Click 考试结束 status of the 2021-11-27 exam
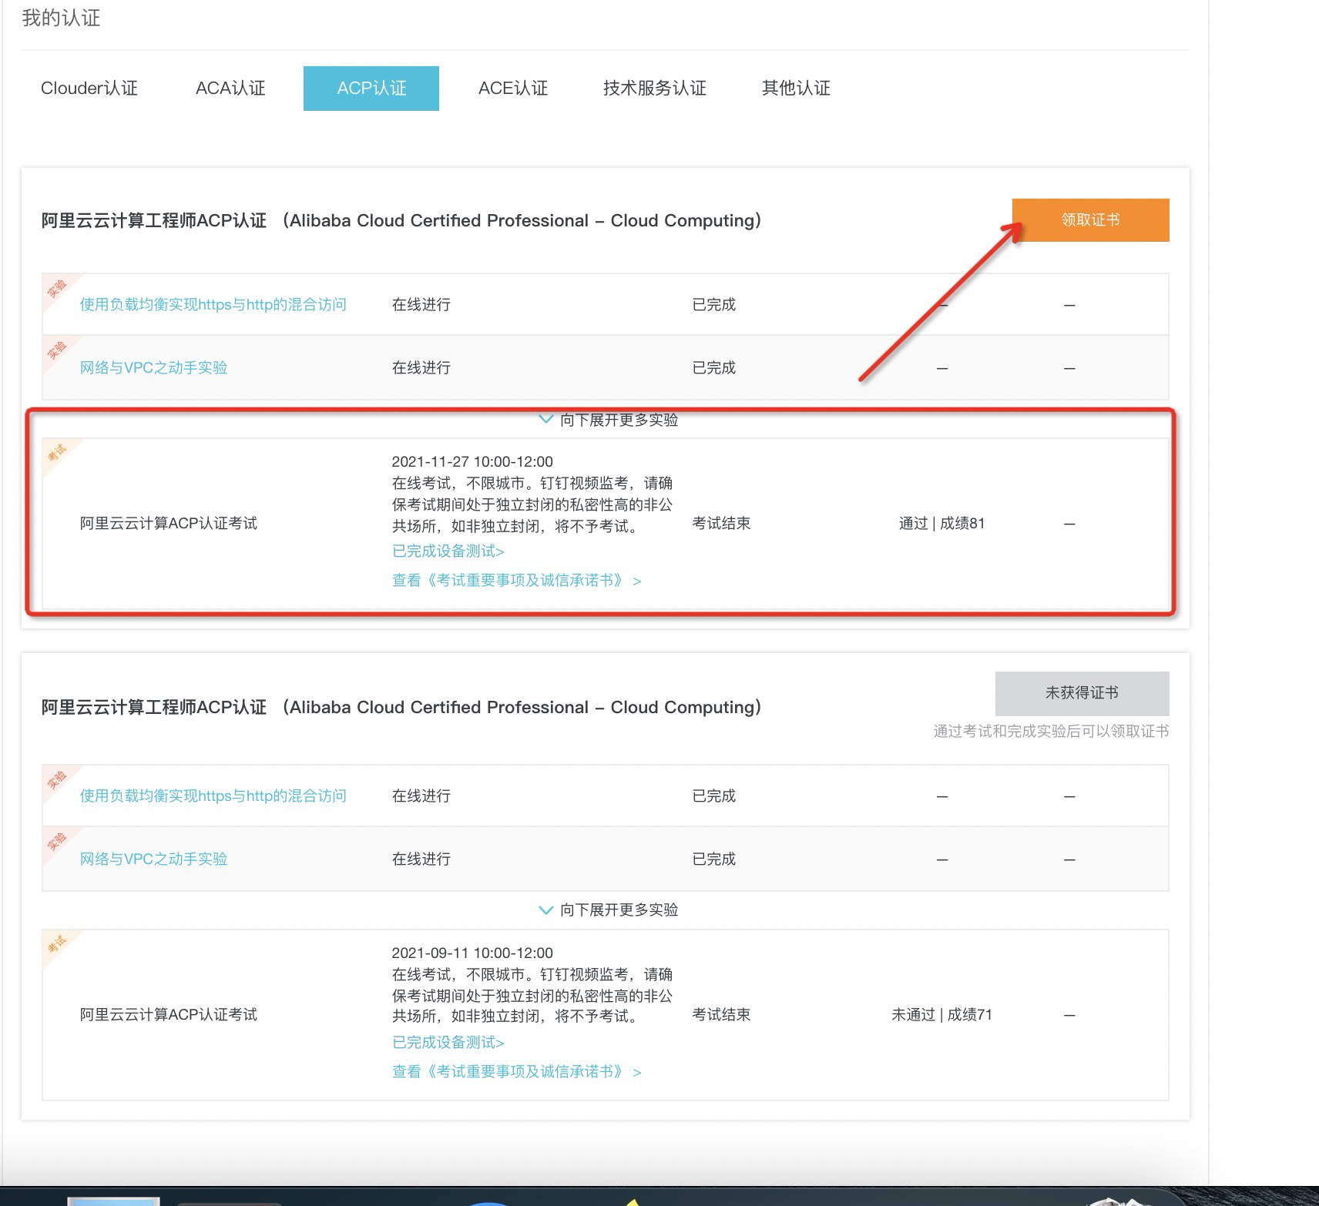1319x1206 pixels. pos(721,524)
